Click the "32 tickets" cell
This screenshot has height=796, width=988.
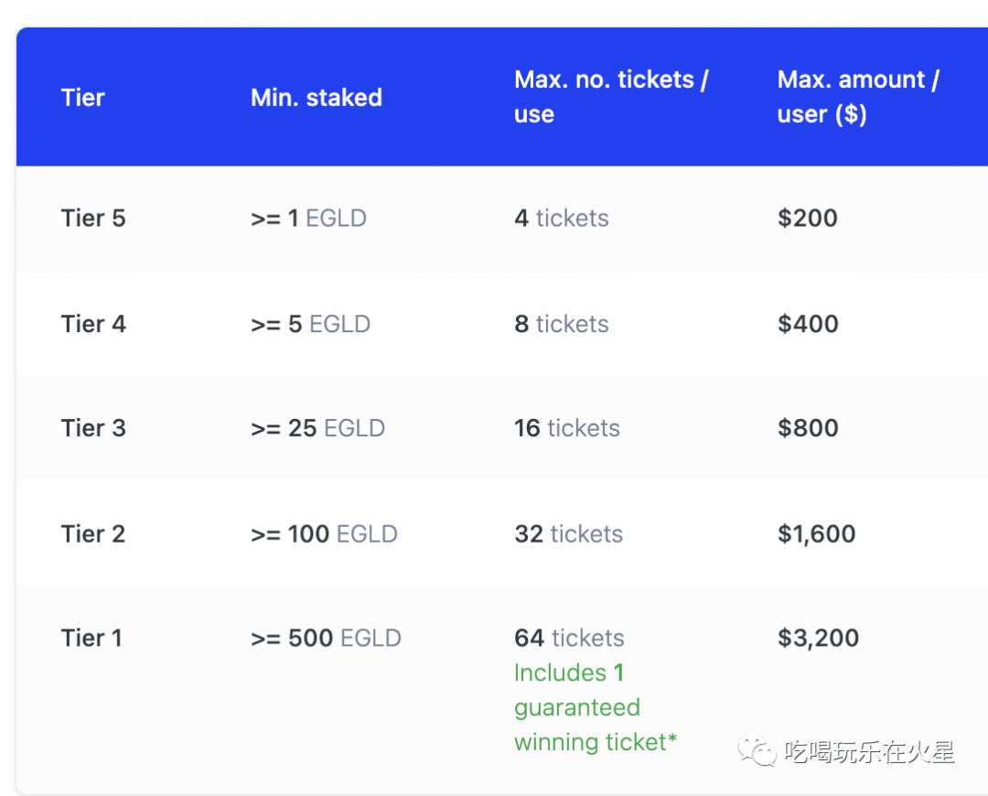568,534
